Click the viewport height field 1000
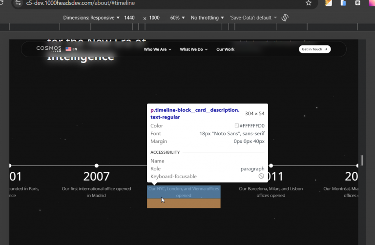The width and height of the screenshot is (375, 245). (x=154, y=18)
